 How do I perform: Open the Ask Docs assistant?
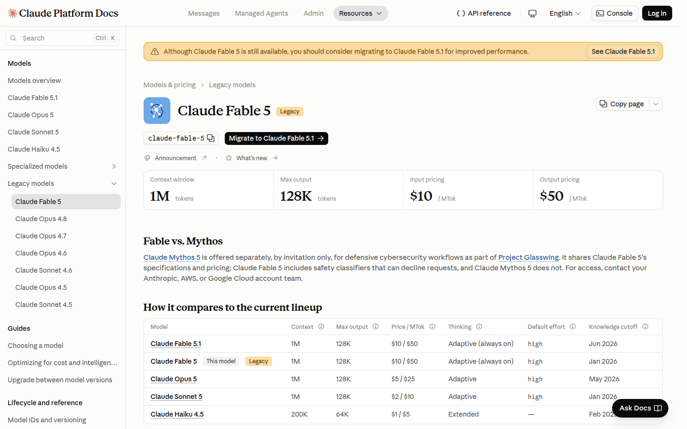click(640, 408)
